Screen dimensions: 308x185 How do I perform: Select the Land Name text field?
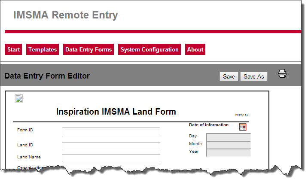(111, 158)
